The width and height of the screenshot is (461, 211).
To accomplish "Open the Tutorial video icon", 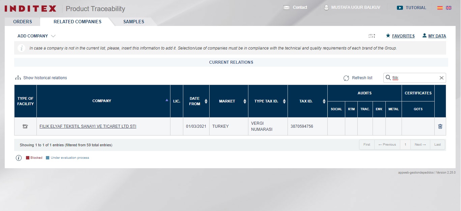I will pos(400,8).
